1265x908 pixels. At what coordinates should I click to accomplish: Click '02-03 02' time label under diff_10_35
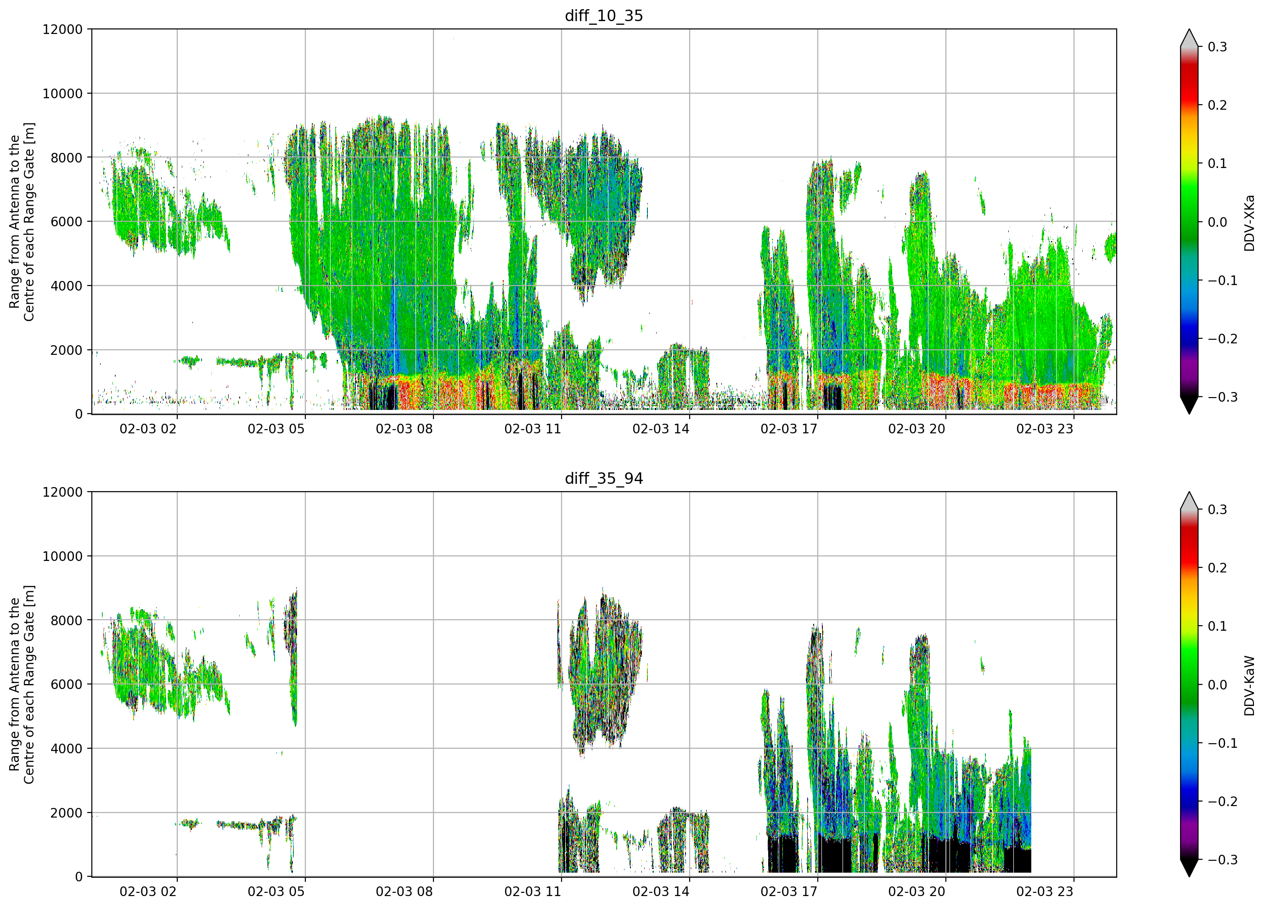[148, 429]
